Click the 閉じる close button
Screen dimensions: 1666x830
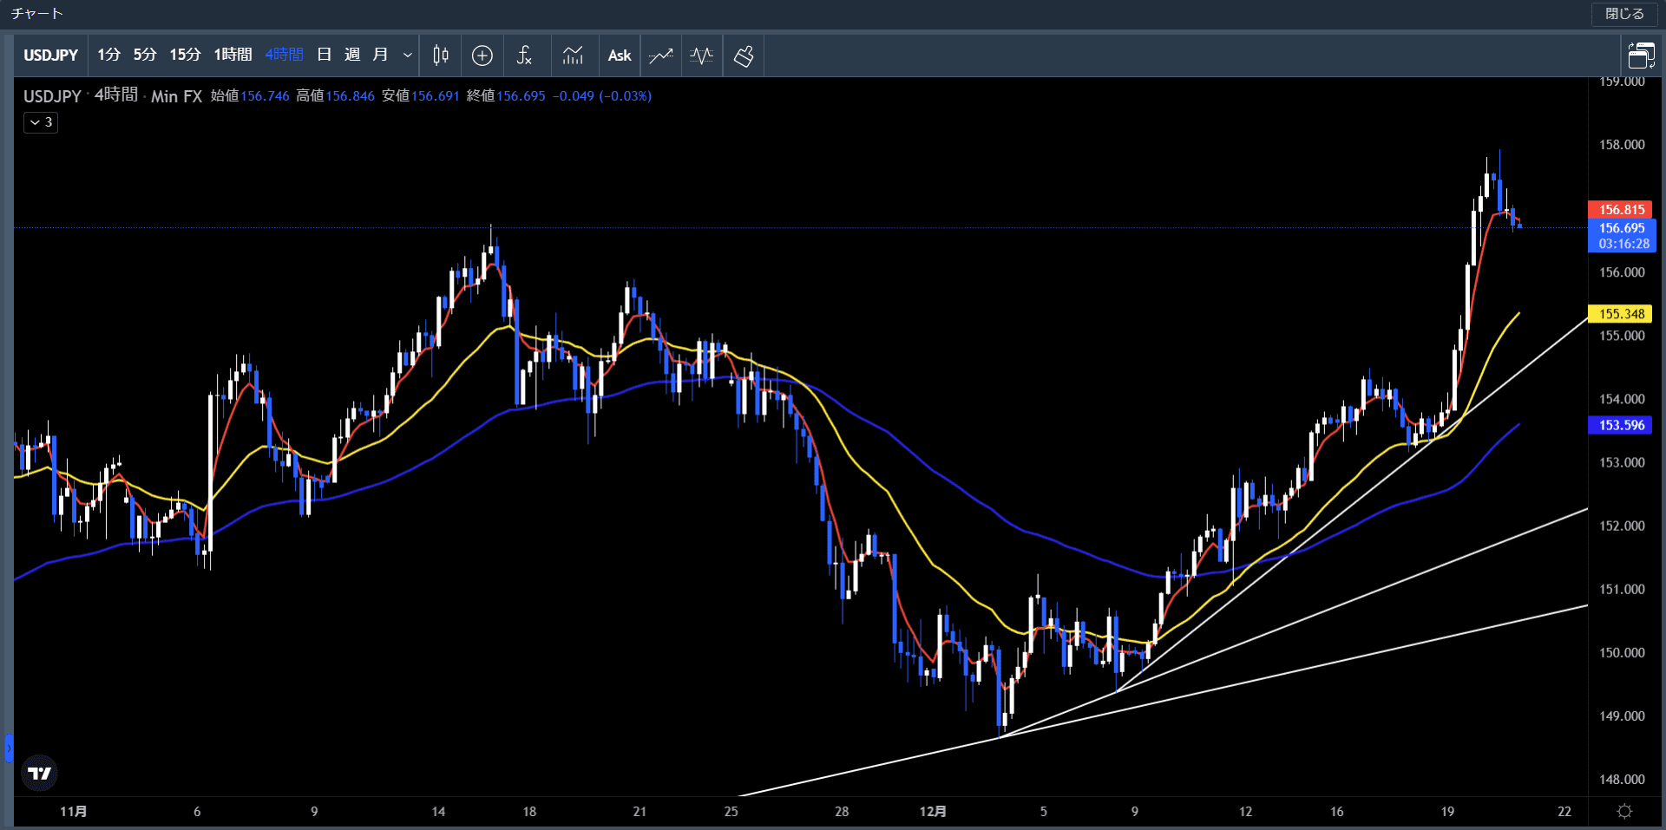(x=1624, y=14)
